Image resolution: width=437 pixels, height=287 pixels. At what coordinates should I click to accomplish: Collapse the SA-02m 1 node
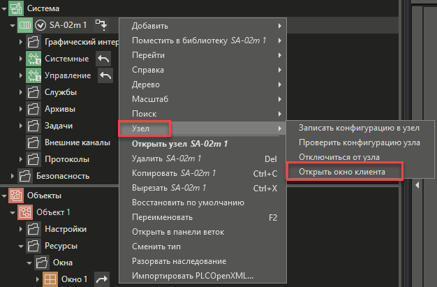point(13,25)
